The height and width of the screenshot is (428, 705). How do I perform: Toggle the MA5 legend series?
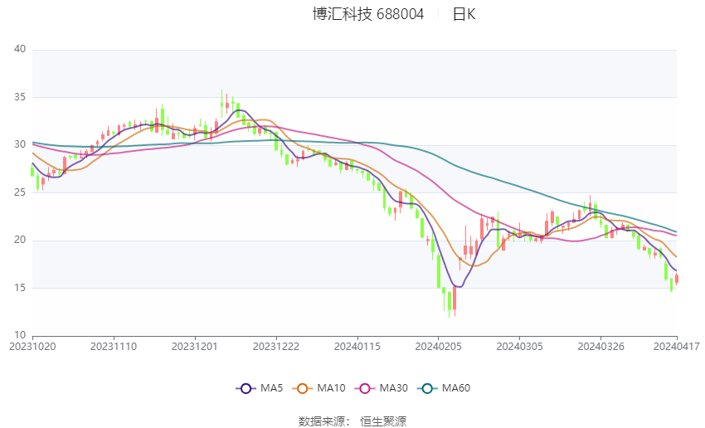pos(260,388)
